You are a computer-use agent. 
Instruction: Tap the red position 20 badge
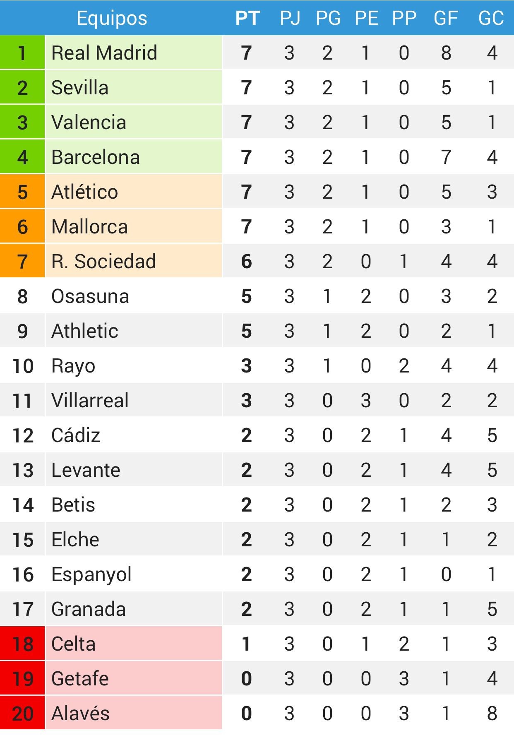coord(22,713)
